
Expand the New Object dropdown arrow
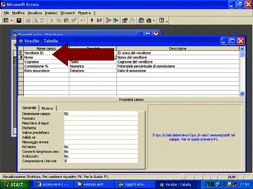[x=154, y=20]
